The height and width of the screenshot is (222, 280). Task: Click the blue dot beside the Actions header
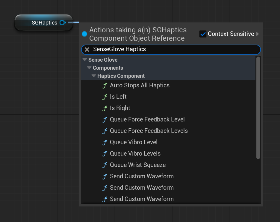84,34
